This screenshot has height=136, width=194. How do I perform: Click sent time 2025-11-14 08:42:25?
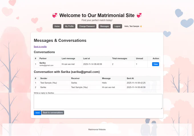tap(136, 83)
